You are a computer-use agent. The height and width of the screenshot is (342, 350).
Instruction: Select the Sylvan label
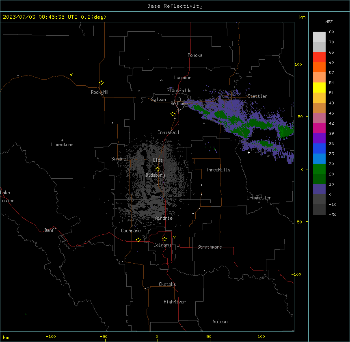point(158,100)
